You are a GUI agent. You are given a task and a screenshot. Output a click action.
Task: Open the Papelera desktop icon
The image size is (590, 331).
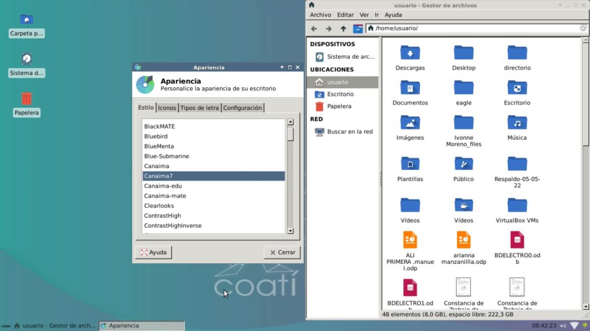(x=27, y=99)
